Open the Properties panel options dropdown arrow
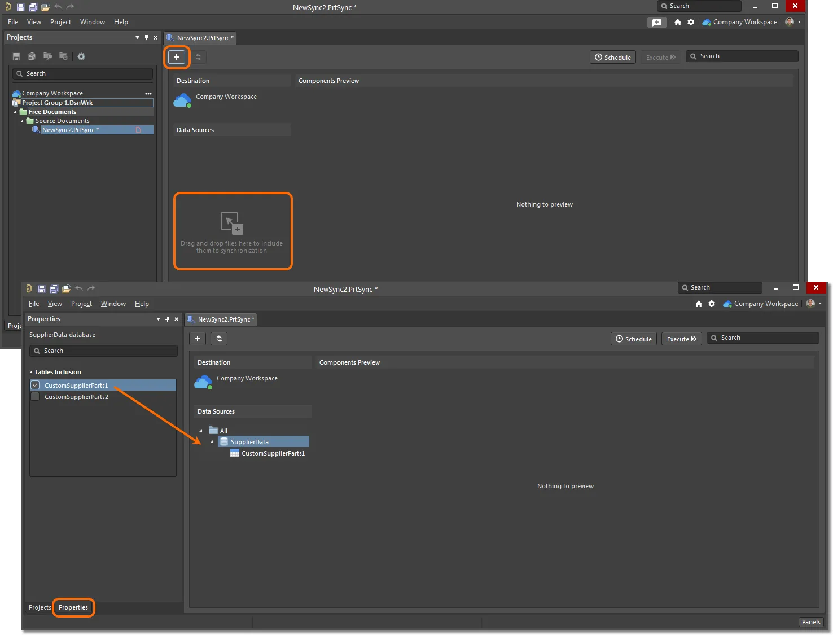833x635 pixels. pos(158,319)
